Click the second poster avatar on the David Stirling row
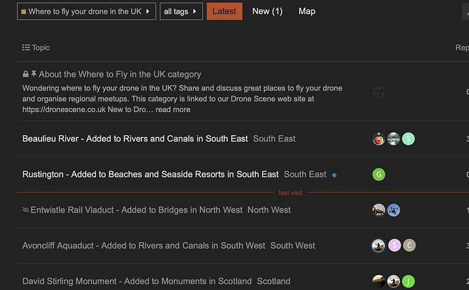This screenshot has height=290, width=469. 394,281
